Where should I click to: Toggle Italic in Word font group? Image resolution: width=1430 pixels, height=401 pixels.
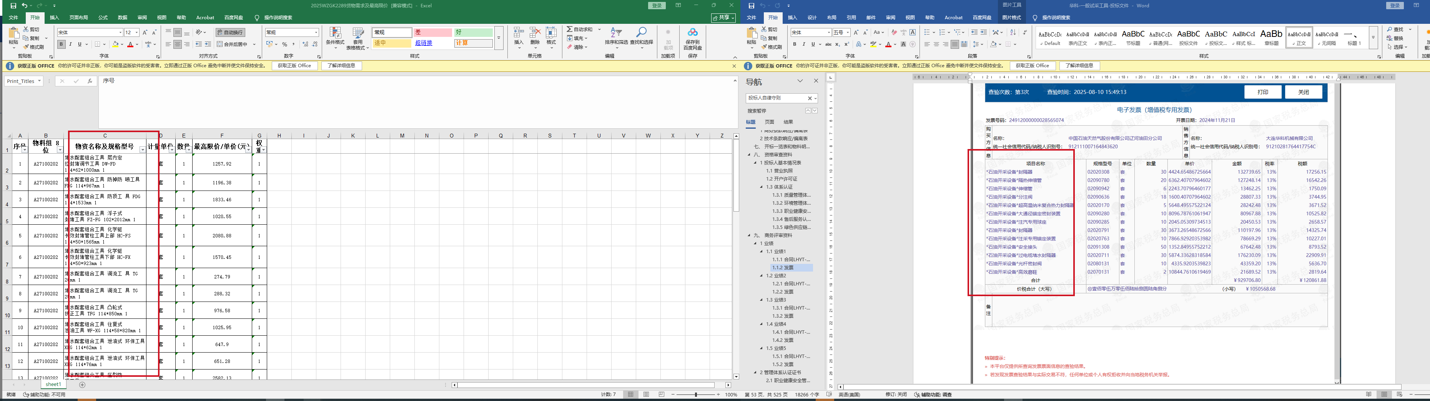point(804,45)
